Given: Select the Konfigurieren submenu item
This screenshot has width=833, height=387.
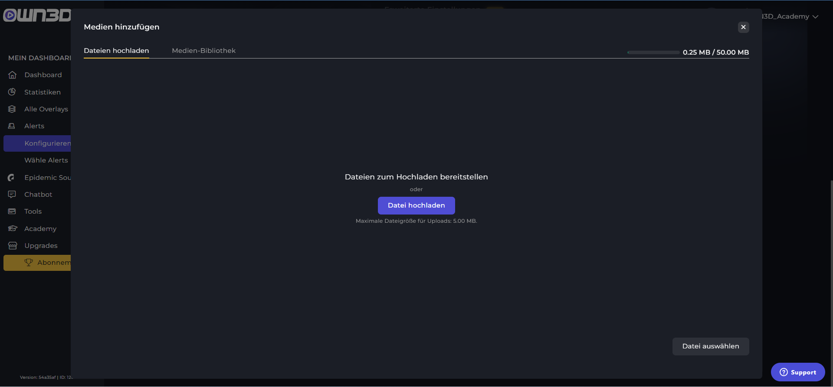Looking at the screenshot, I should coord(37,143).
